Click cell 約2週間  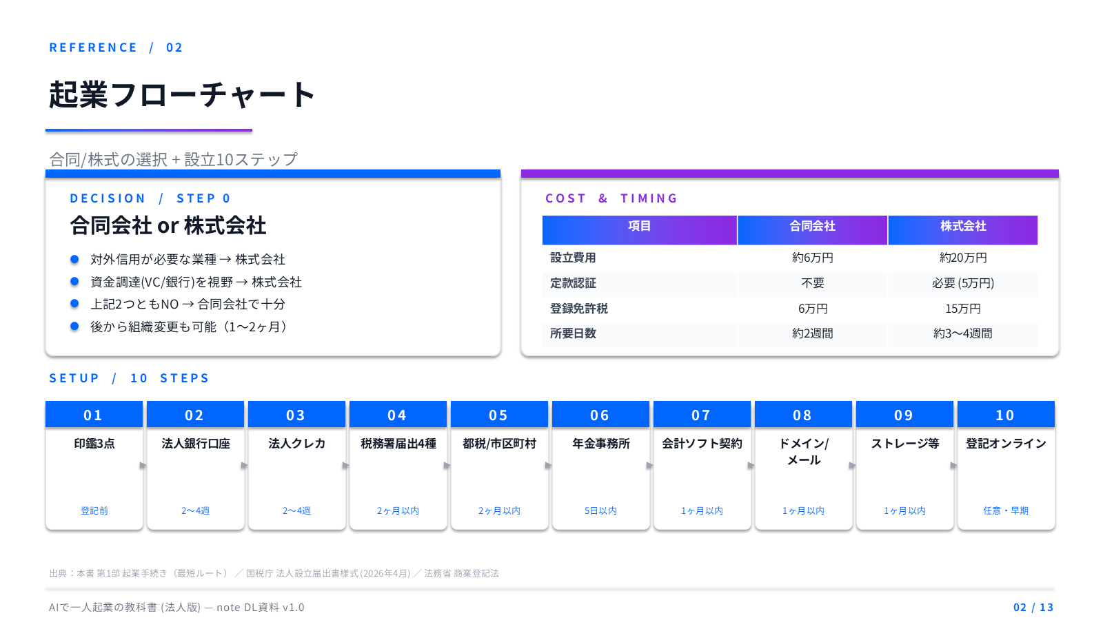coord(813,333)
